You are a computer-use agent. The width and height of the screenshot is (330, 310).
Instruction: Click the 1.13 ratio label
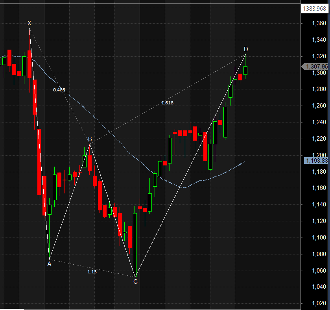coord(91,272)
